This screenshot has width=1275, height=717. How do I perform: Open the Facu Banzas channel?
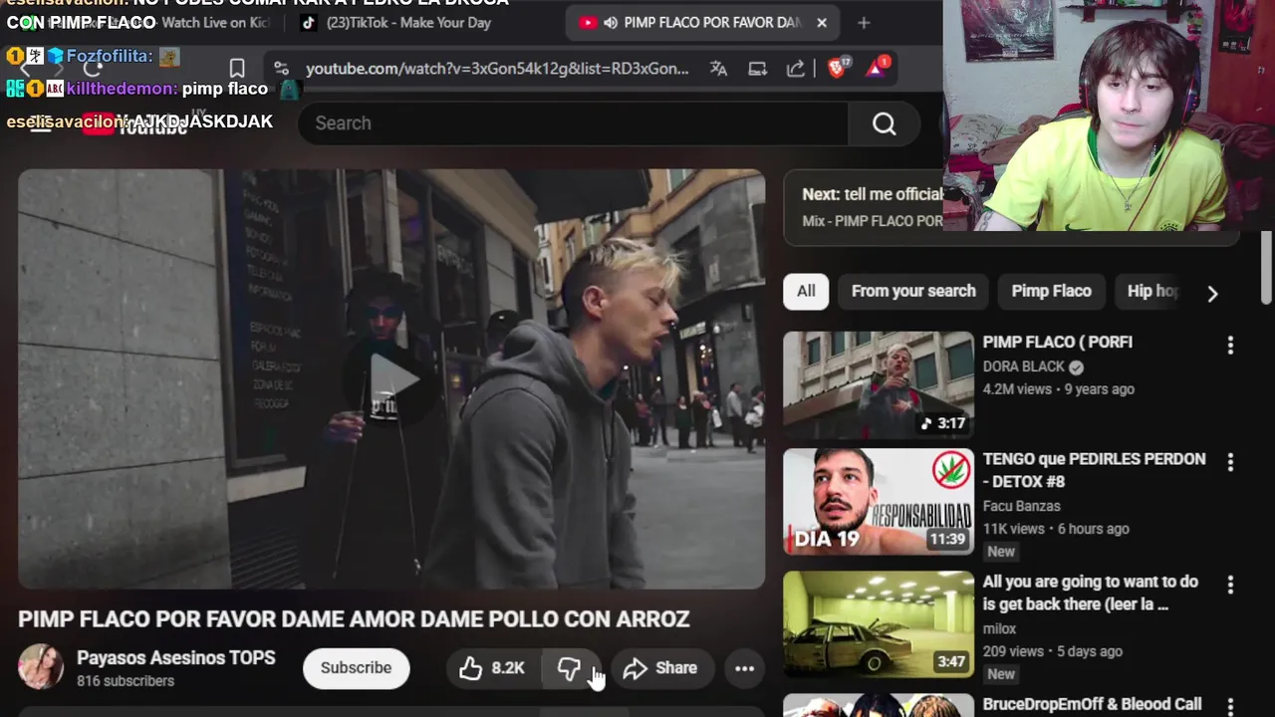pos(1021,506)
